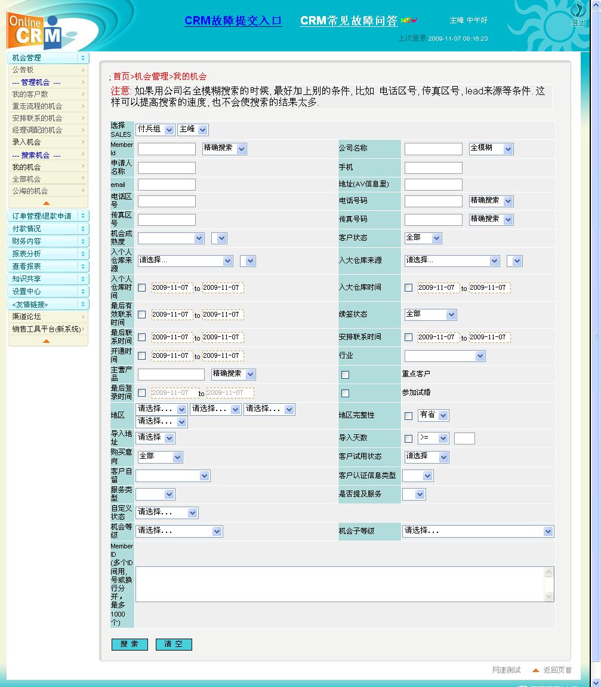
Task: Open the 客户状态 全部 dropdown
Action: pyautogui.click(x=423, y=238)
